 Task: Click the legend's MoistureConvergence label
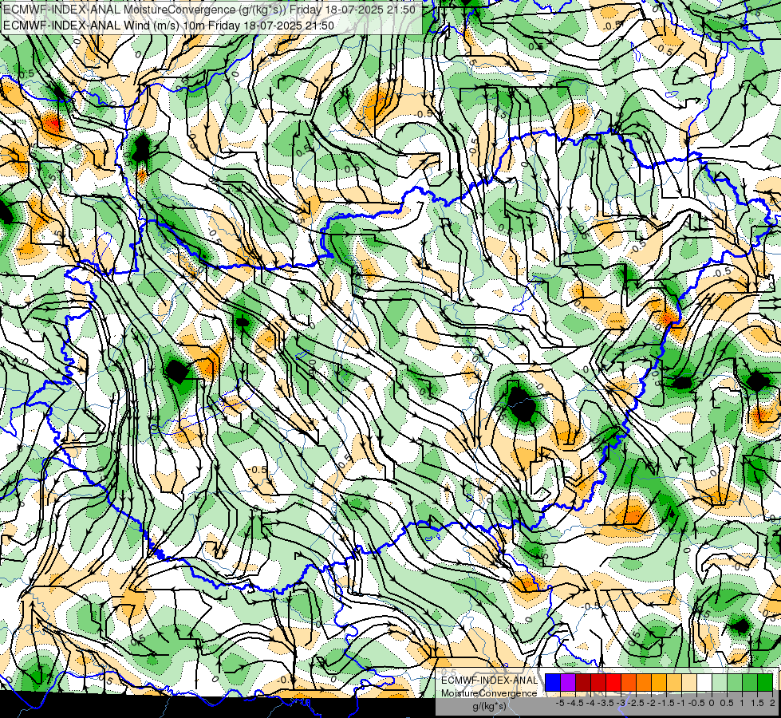(489, 693)
